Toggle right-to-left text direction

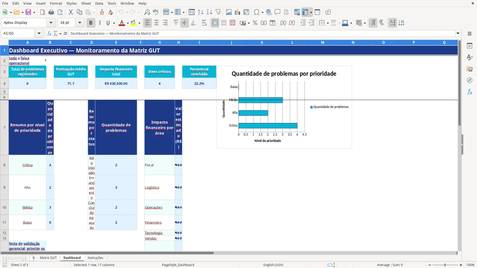382,23
